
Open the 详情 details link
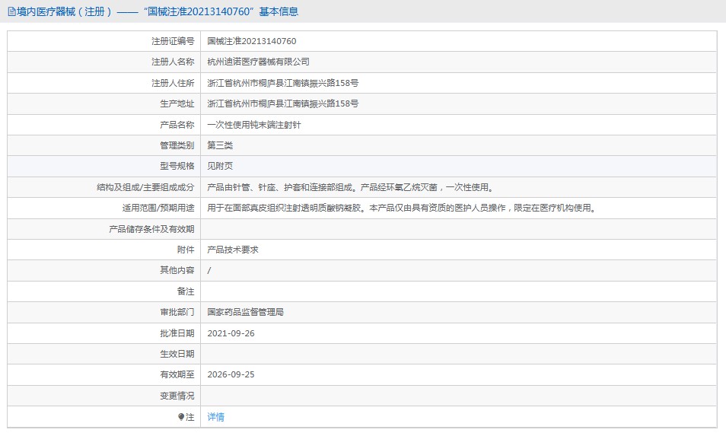click(216, 417)
